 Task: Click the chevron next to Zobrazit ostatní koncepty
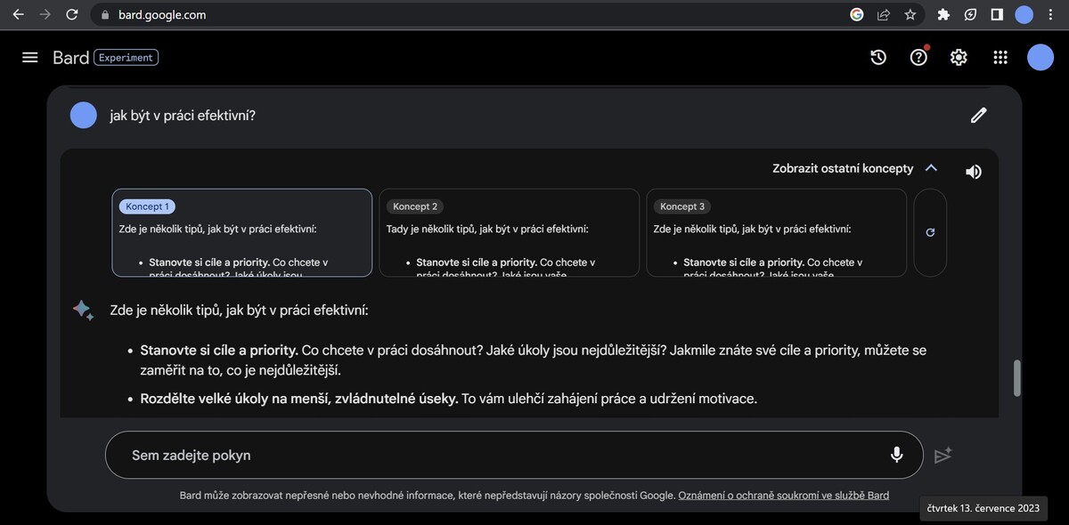[931, 168]
